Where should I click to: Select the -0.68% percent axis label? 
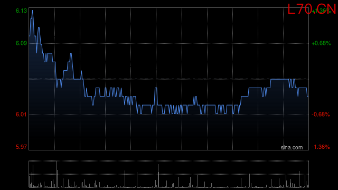pos(321,115)
